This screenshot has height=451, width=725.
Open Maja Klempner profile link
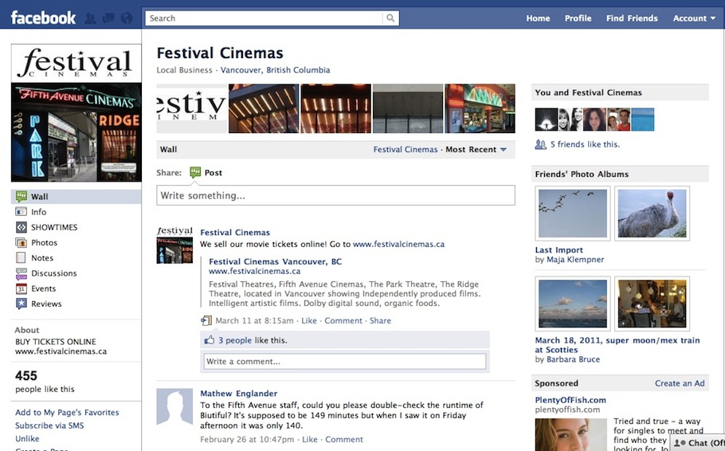click(575, 260)
